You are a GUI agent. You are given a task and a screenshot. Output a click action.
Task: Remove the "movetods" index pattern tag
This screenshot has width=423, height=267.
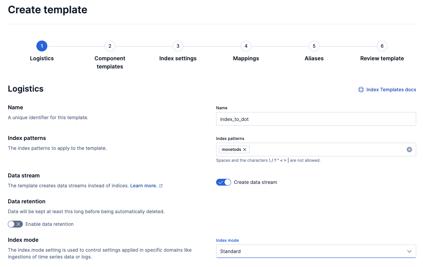click(x=245, y=149)
